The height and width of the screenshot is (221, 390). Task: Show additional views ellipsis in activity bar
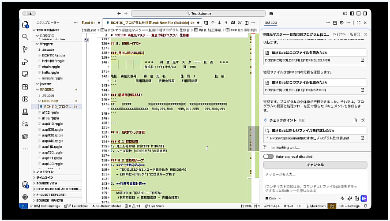point(25,149)
